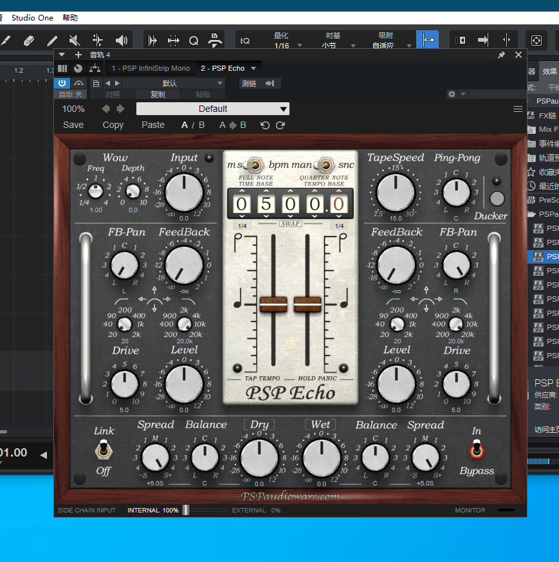The height and width of the screenshot is (562, 559).
Task: Toggle 侧链 sidechain button
Action: pos(249,84)
